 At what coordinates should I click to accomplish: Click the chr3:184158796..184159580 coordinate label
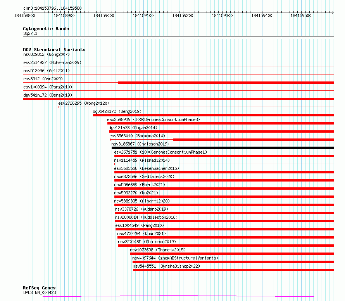click(52, 9)
